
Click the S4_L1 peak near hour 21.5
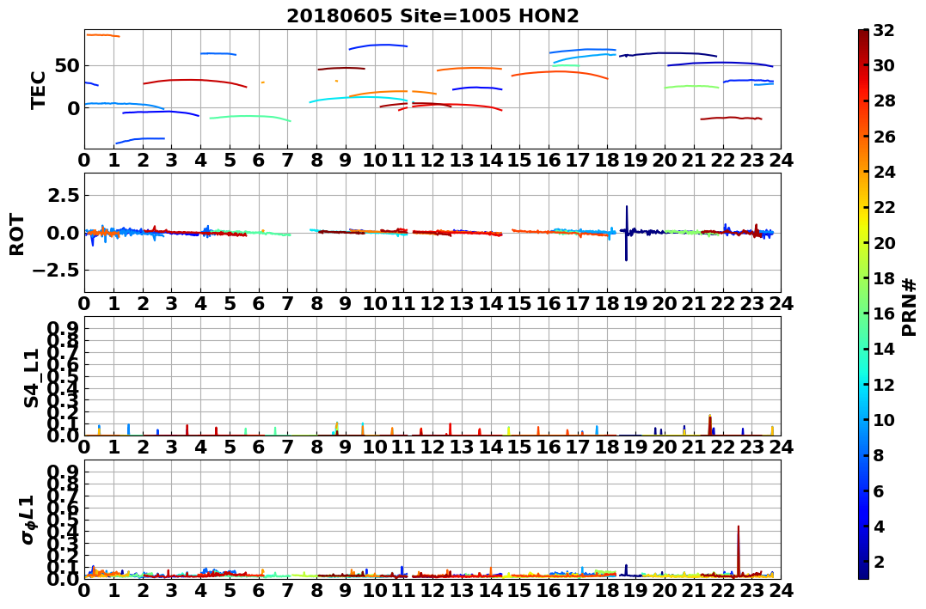tap(710, 425)
